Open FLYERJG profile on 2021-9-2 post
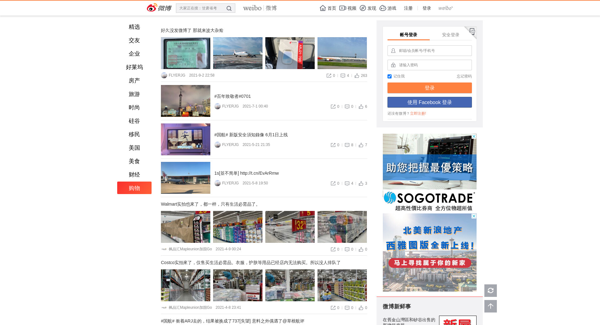 point(177,75)
